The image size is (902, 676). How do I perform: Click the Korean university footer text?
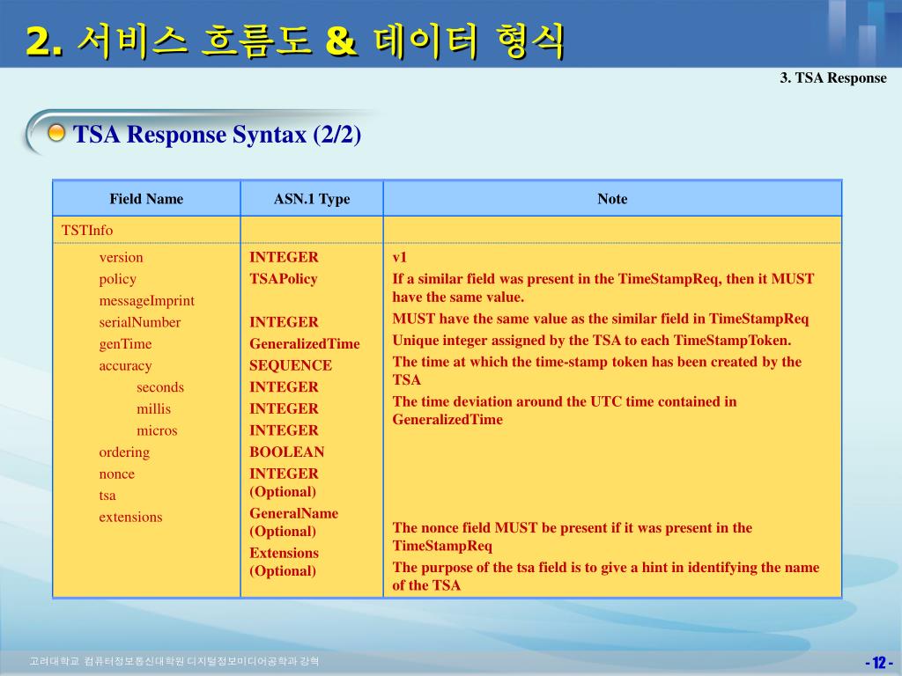pyautogui.click(x=174, y=661)
